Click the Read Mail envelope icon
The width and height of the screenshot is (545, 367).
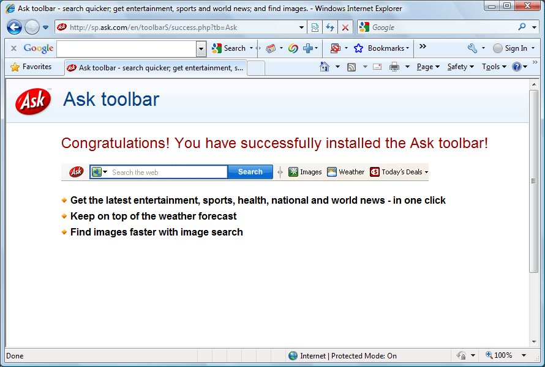pyautogui.click(x=377, y=67)
